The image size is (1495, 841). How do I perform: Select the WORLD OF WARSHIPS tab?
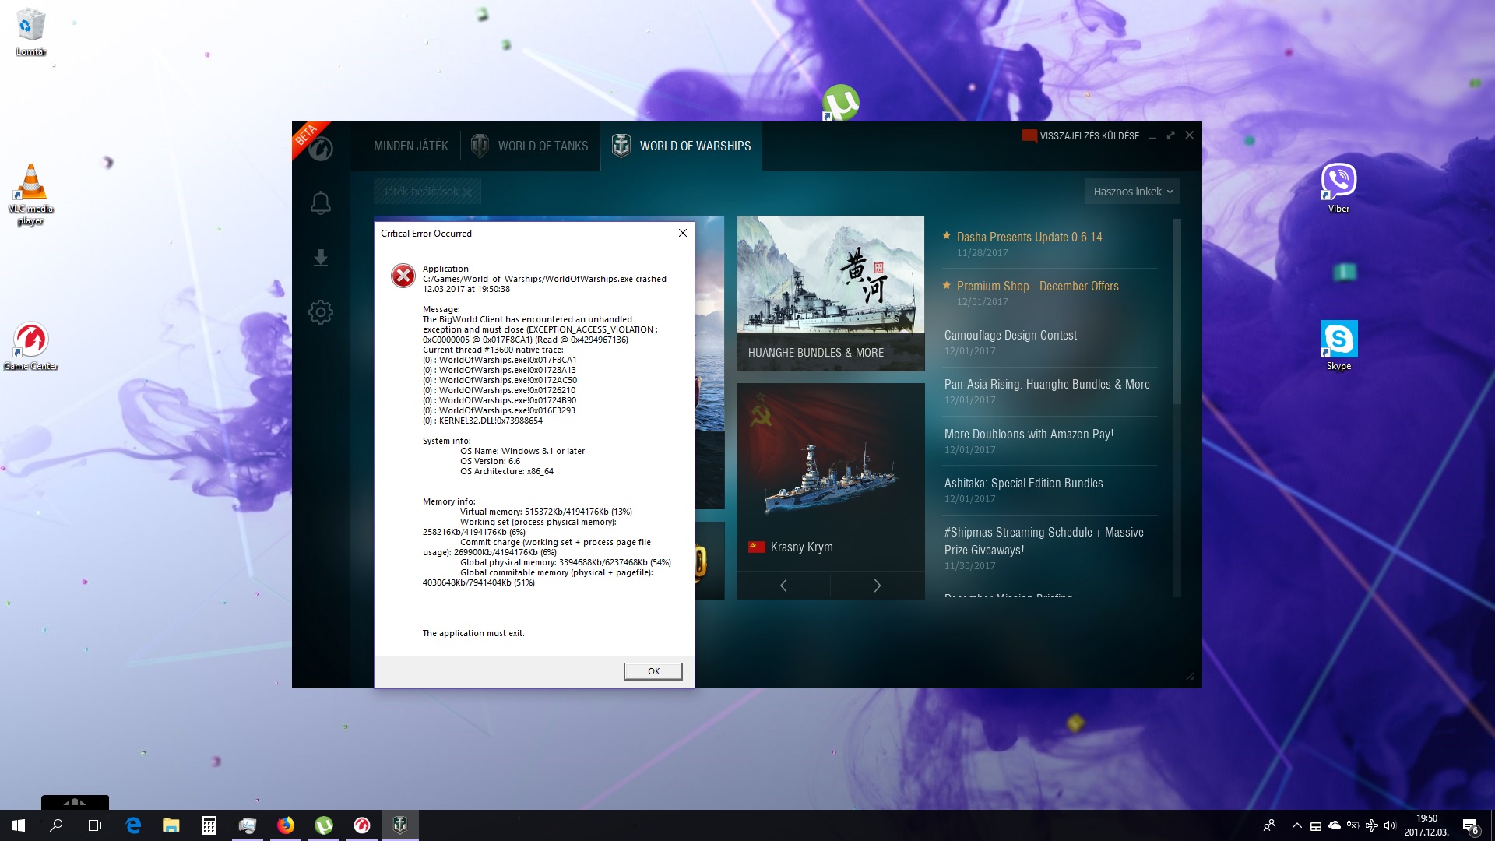[x=681, y=146]
